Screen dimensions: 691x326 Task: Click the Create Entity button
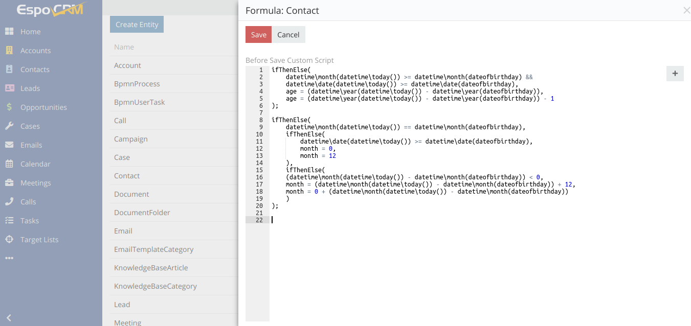click(137, 25)
